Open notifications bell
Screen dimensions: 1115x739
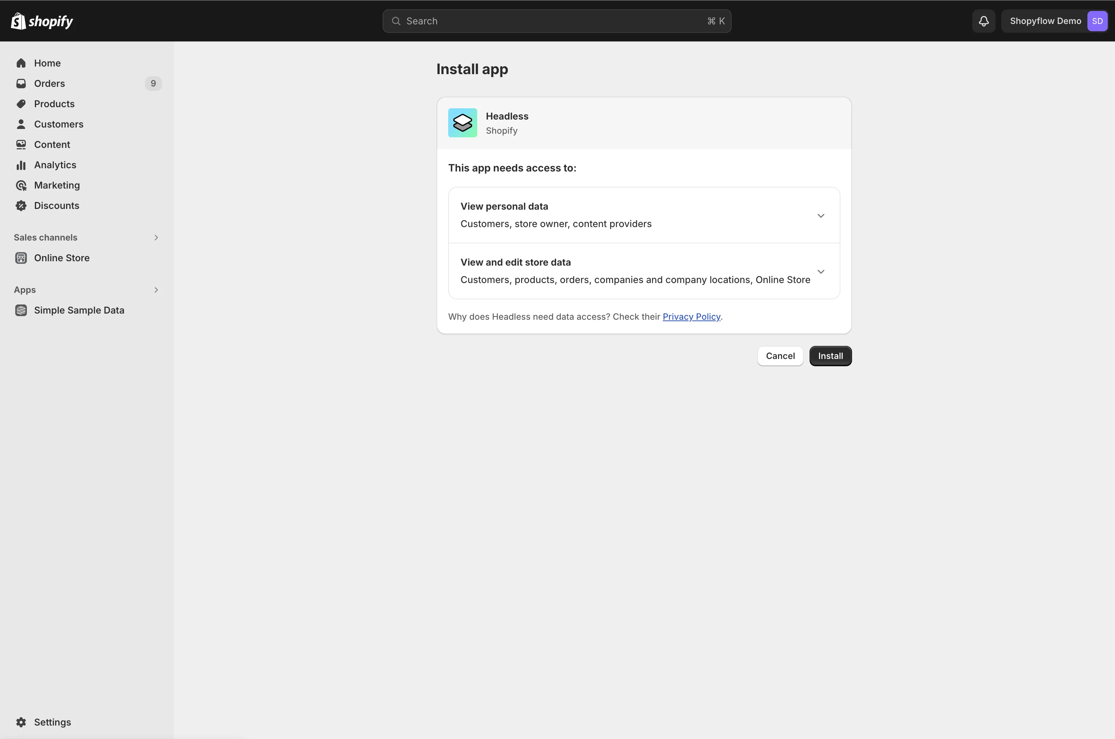point(984,21)
